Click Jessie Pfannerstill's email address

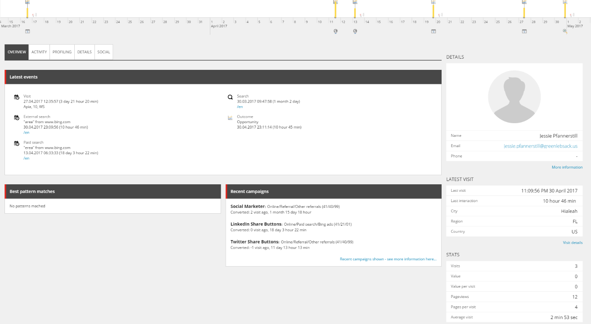541,145
